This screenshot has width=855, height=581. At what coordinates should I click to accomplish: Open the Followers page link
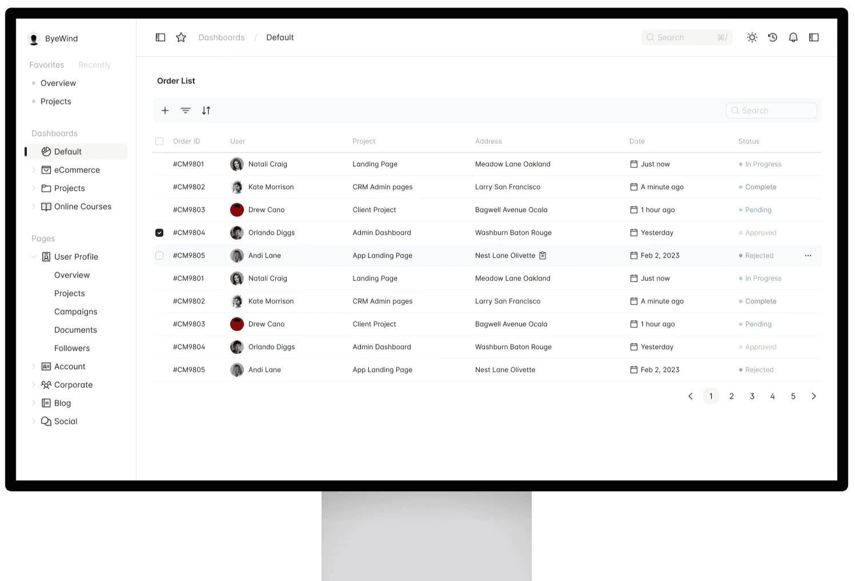(x=72, y=348)
